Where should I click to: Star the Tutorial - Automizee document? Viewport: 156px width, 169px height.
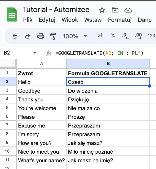pos(102,10)
